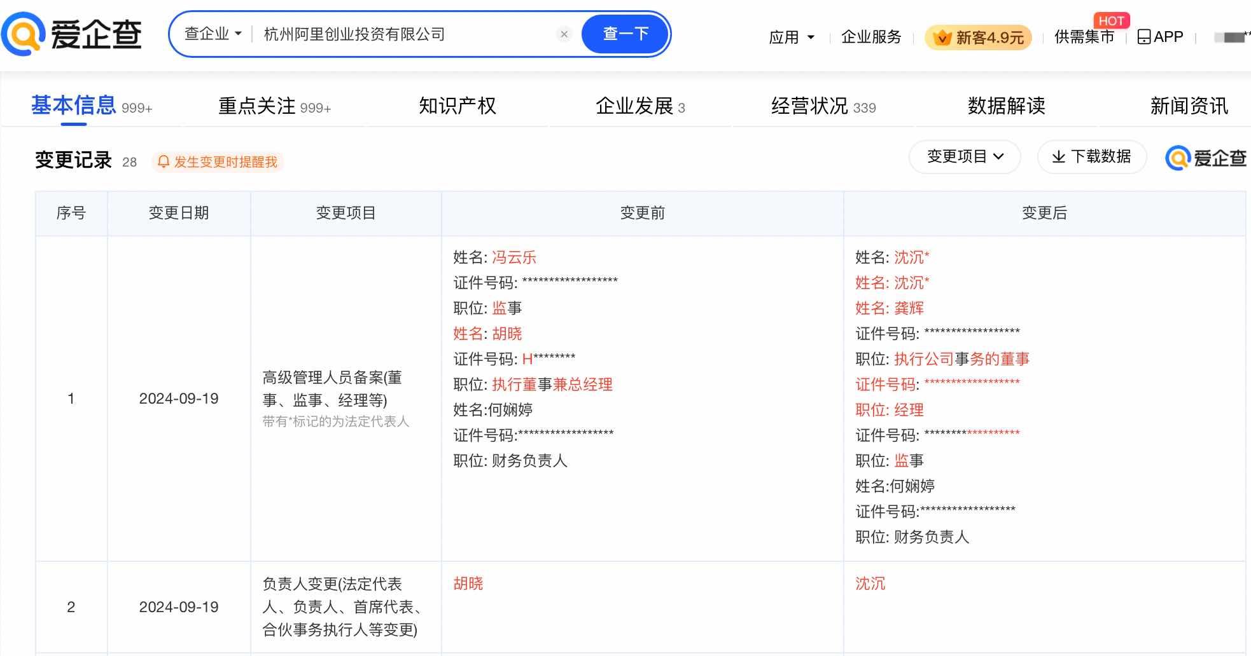Click the 职位: 经理 entry in 变更后

(890, 410)
